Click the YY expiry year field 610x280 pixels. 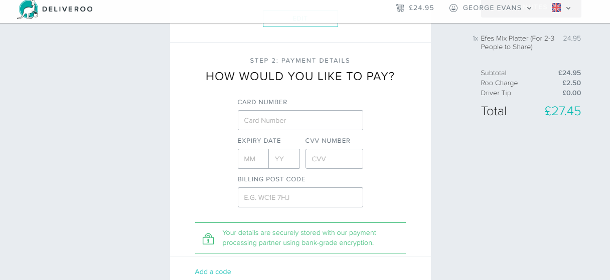click(x=284, y=159)
